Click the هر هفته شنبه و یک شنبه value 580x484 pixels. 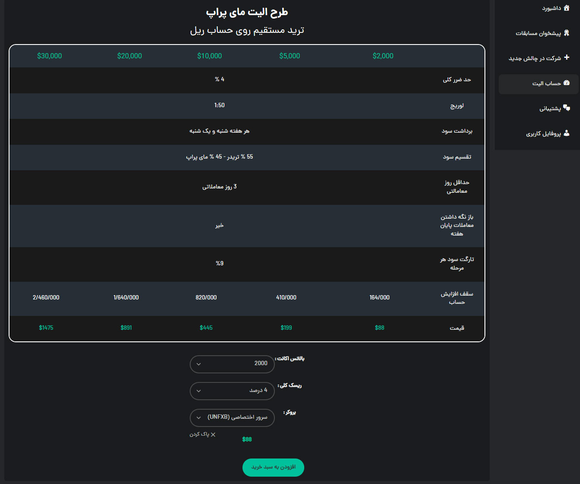pyautogui.click(x=220, y=131)
